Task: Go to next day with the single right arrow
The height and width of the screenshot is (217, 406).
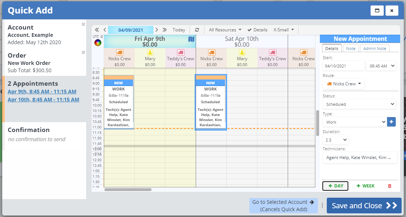Action: pos(157,30)
